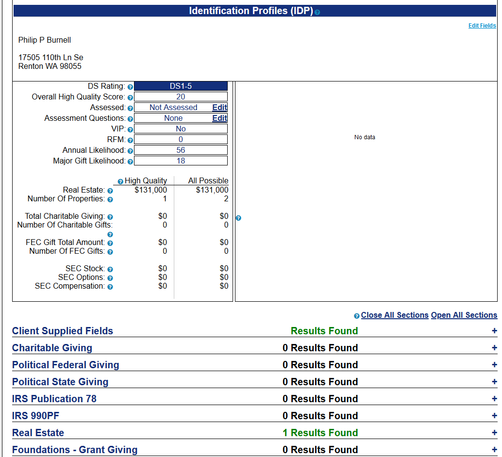This screenshot has height=457, width=502.
Task: Click the address line 17505 110th Ln Se
Action: coord(50,57)
